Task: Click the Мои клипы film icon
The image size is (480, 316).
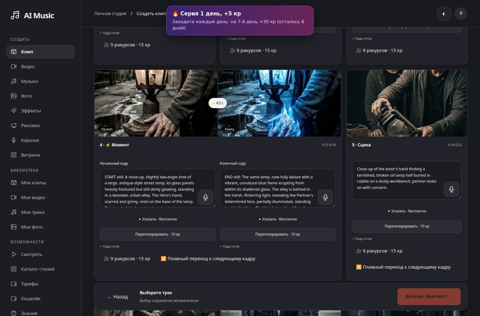Action: point(14,182)
